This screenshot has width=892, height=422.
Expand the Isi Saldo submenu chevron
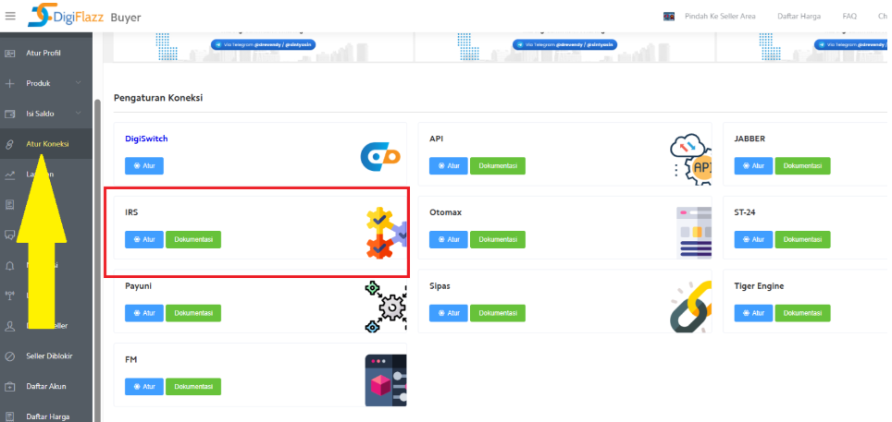pos(78,114)
